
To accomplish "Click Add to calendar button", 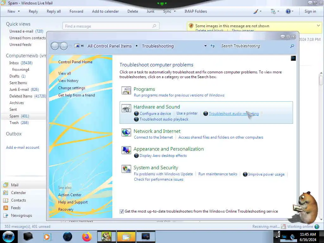I will click(x=105, y=11).
